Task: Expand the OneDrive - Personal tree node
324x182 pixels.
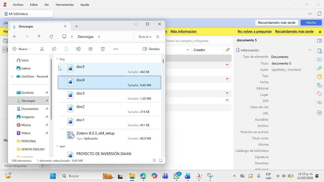Action: click(x=12, y=76)
